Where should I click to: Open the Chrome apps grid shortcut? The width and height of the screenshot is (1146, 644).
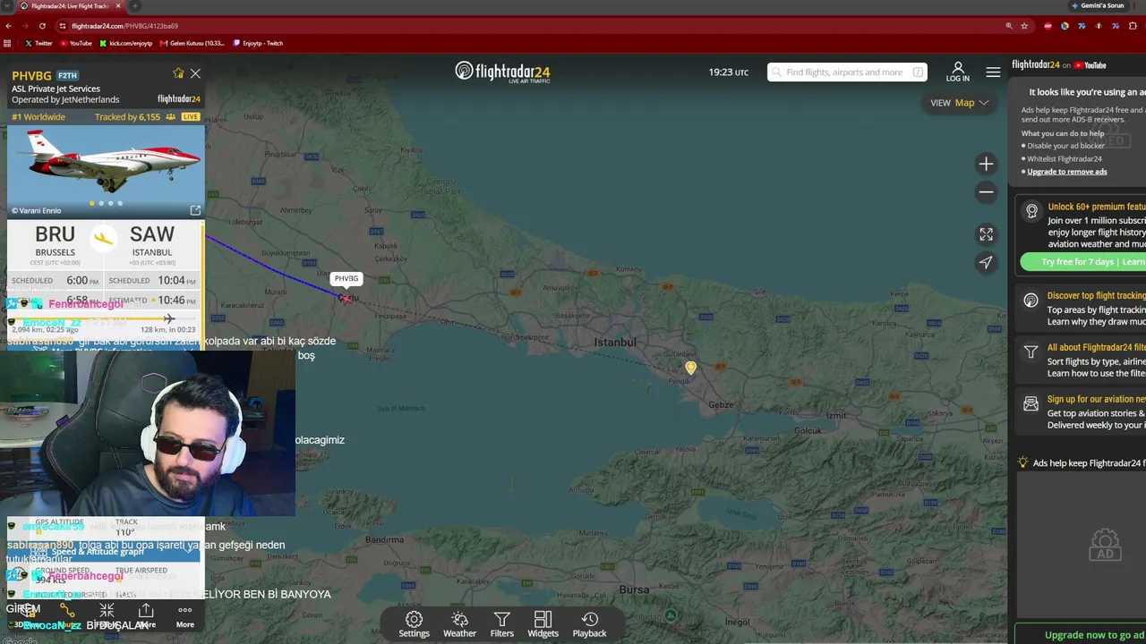[8, 43]
